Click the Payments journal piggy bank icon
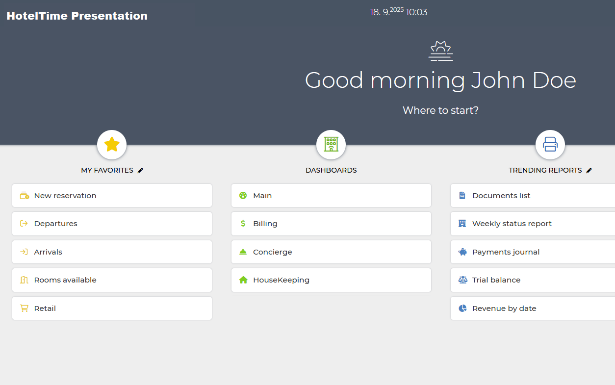Screen dimensions: 615x385 coord(462,252)
